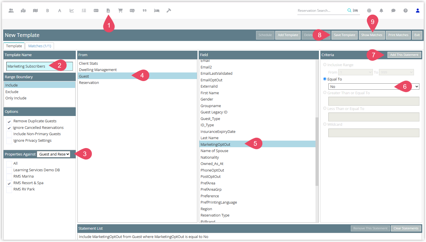The image size is (426, 242).
Task: Click the bed icon beside the search magnifier
Action: coord(355,10)
